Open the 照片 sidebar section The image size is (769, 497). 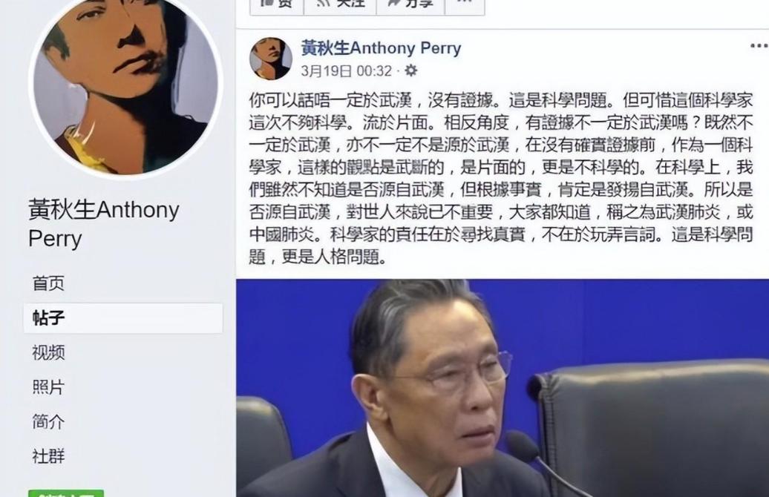48,387
